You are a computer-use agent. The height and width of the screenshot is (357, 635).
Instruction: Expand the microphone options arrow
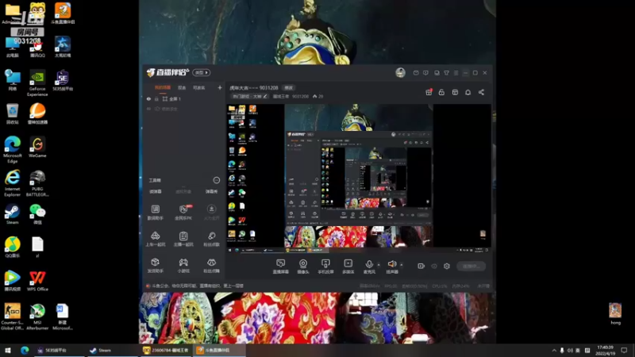click(379, 265)
